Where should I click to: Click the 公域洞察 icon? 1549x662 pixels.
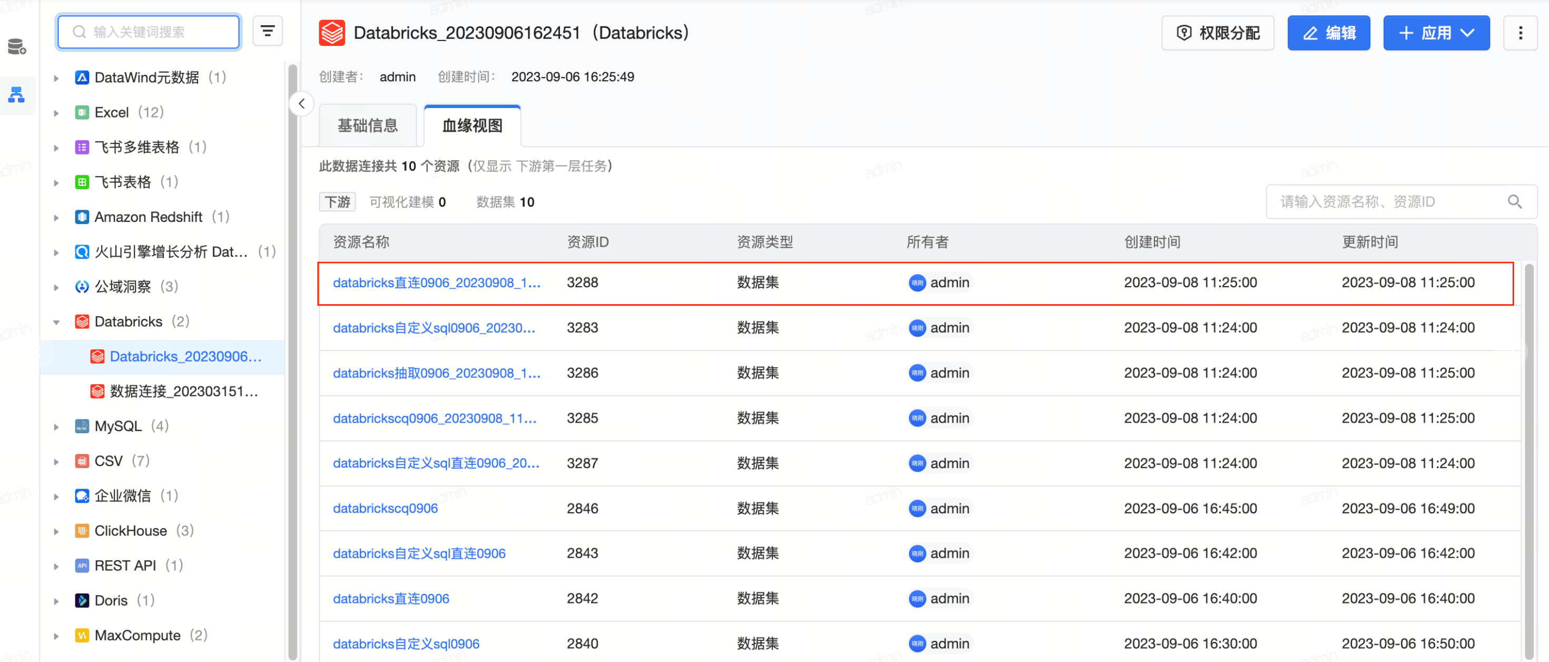coord(82,287)
